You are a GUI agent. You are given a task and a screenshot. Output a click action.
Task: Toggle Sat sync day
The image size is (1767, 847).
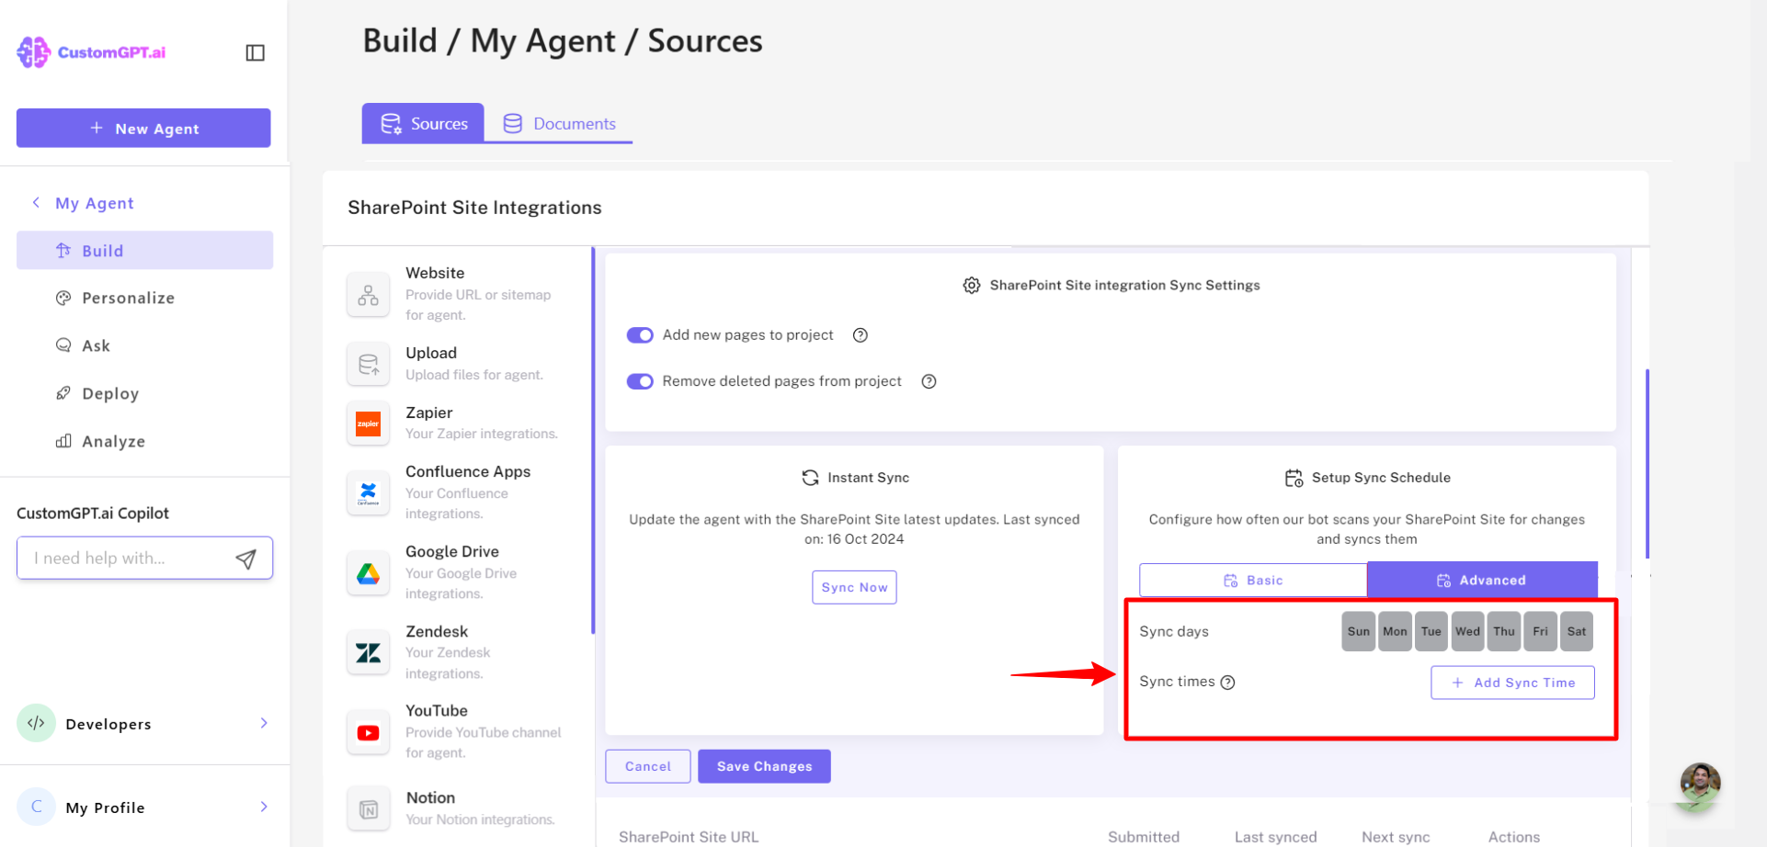click(x=1577, y=631)
